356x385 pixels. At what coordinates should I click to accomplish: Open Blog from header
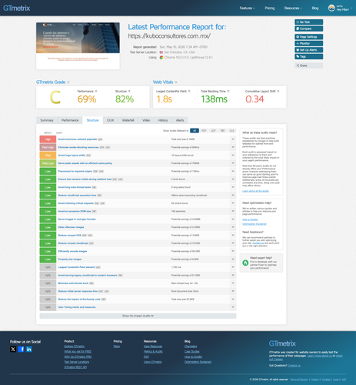click(315, 8)
